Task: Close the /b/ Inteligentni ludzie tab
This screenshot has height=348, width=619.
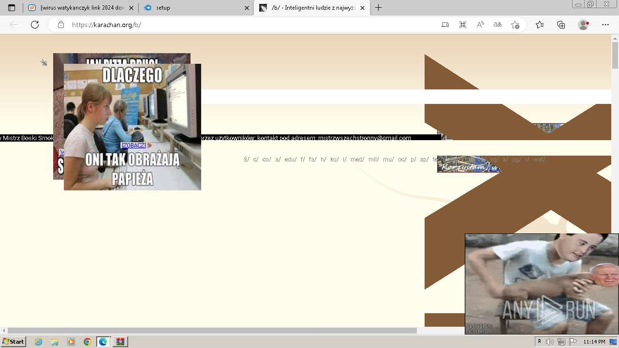Action: coord(363,8)
